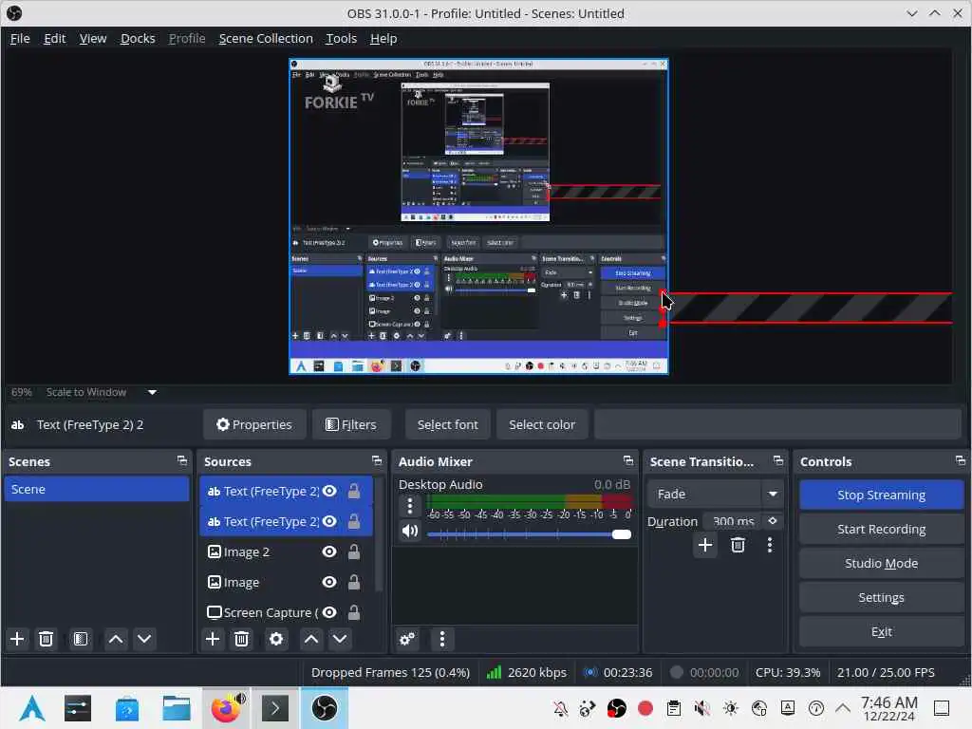Open Settings from Controls panel

pos(881,597)
